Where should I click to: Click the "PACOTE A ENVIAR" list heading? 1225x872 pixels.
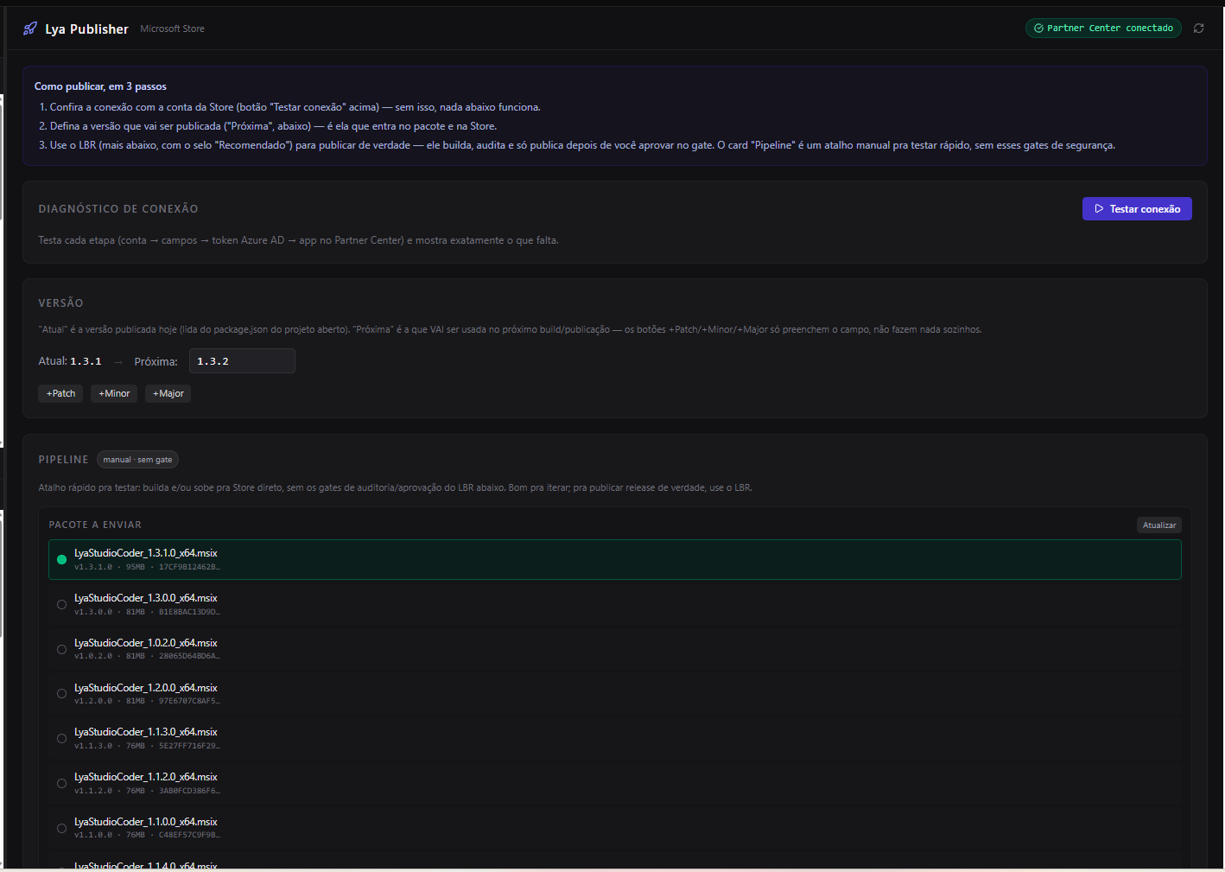click(x=95, y=525)
